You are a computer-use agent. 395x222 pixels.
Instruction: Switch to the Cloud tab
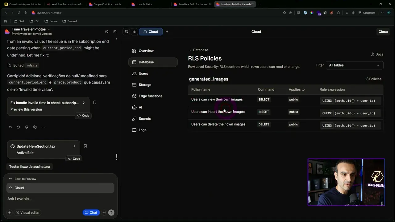(151, 32)
